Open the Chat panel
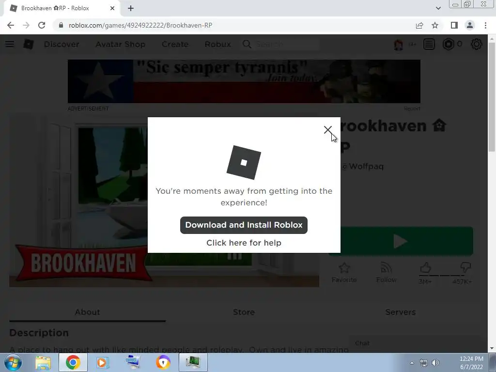 [415, 343]
